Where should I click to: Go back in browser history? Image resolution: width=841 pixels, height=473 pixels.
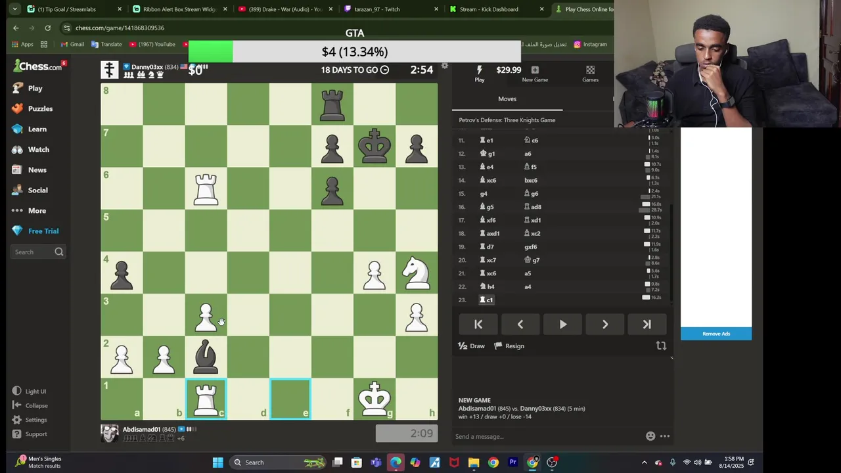16,28
